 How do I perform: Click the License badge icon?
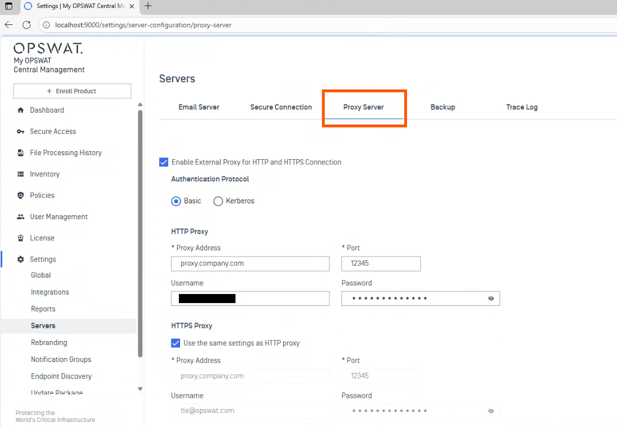(21, 238)
